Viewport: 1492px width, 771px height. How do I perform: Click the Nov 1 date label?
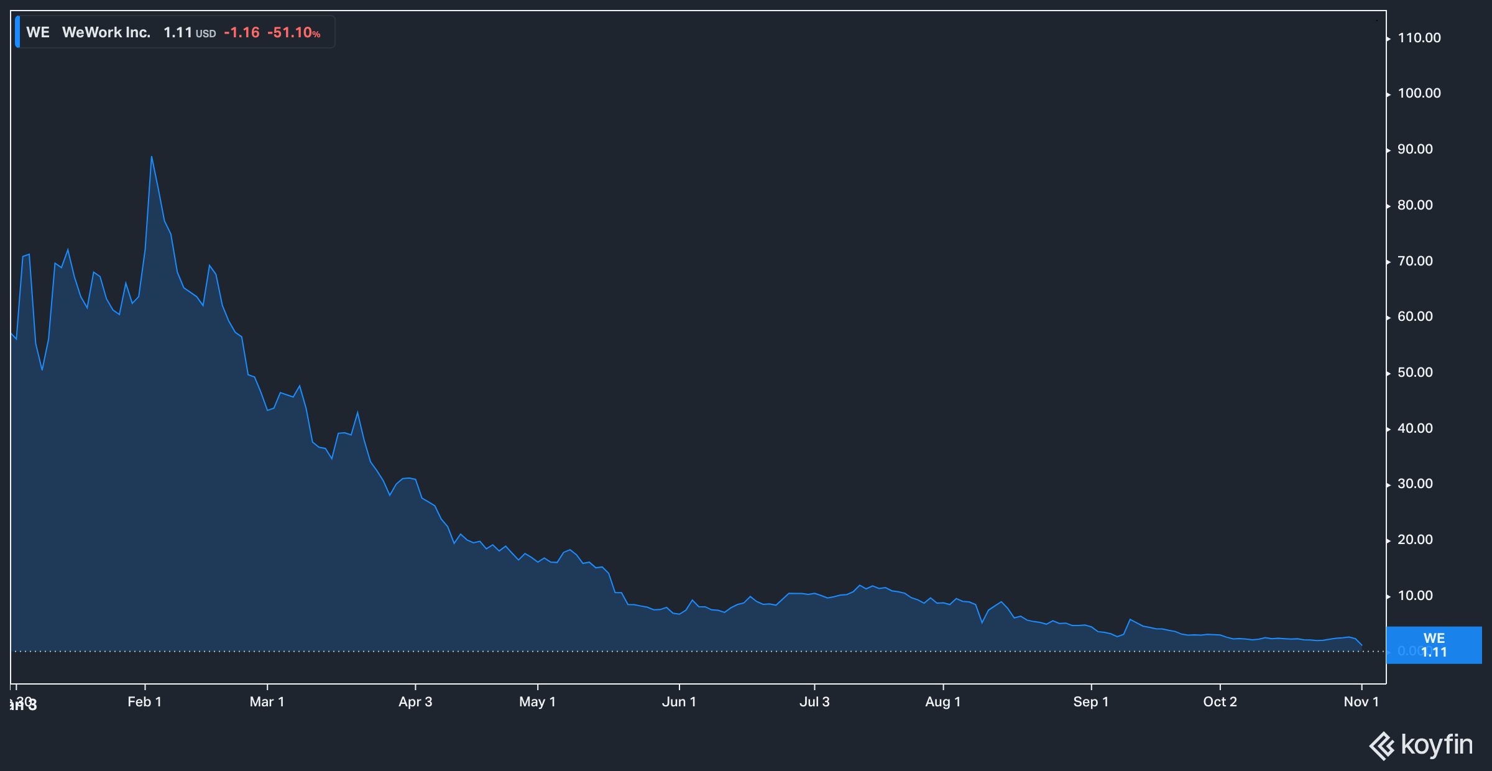click(1361, 702)
